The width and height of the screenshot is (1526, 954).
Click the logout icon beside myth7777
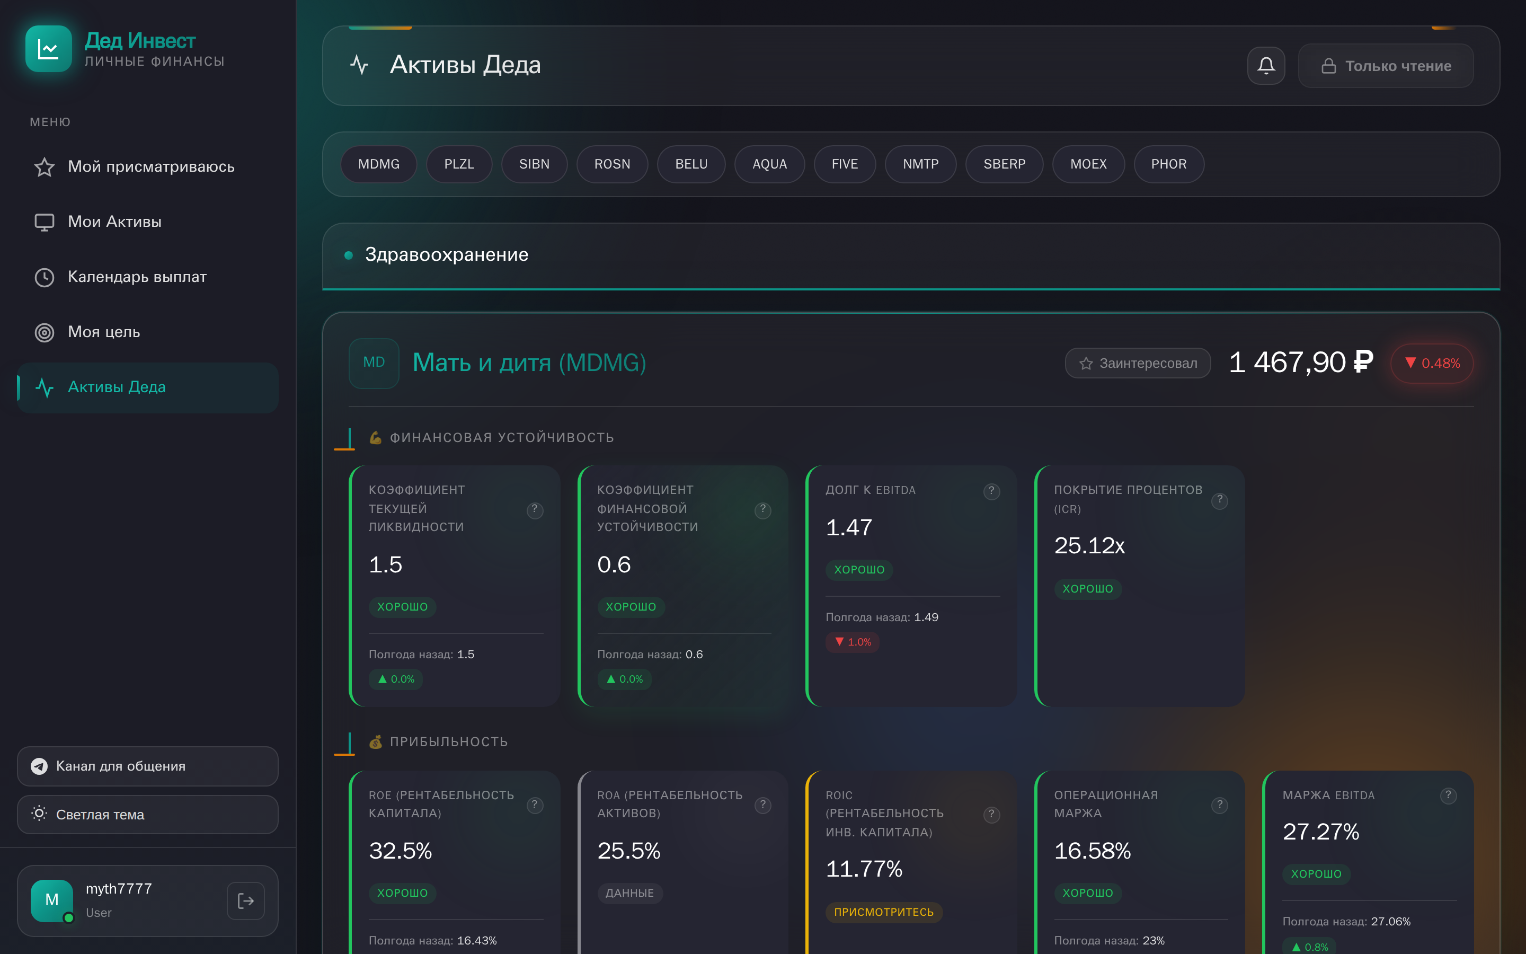[245, 900]
